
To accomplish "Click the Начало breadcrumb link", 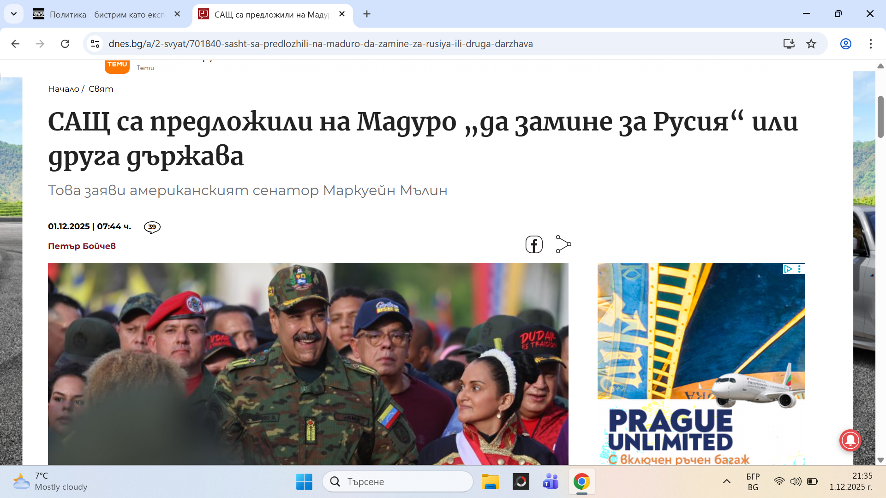I will click(64, 89).
